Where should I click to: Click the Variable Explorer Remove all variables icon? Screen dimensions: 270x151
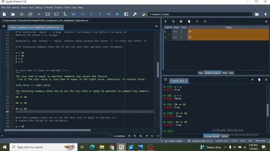coord(189,21)
